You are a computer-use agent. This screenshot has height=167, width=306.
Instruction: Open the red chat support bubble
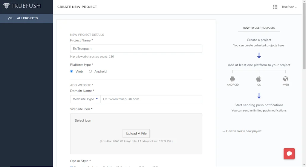pyautogui.click(x=289, y=154)
